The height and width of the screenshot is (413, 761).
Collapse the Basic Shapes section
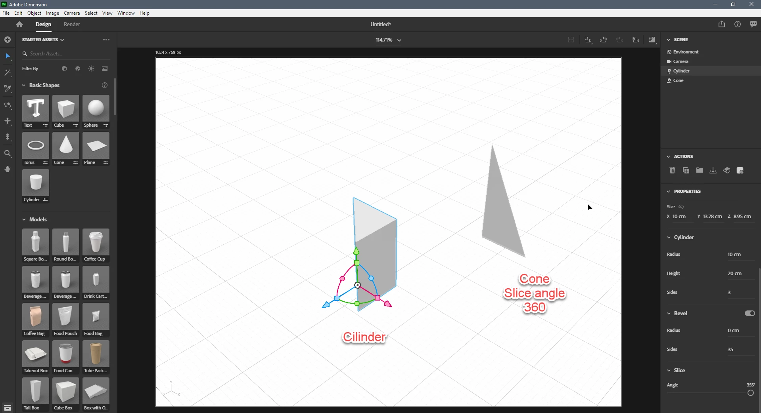pyautogui.click(x=24, y=86)
